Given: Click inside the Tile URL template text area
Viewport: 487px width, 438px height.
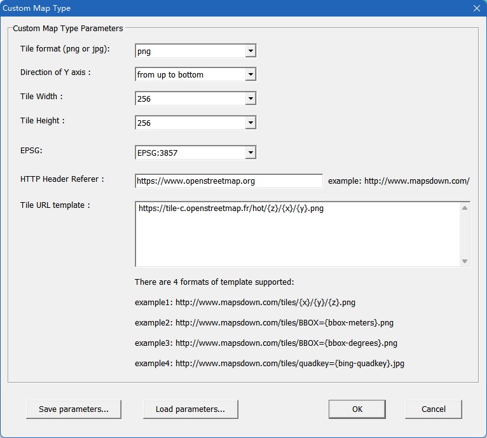Looking at the screenshot, I should coord(298,234).
